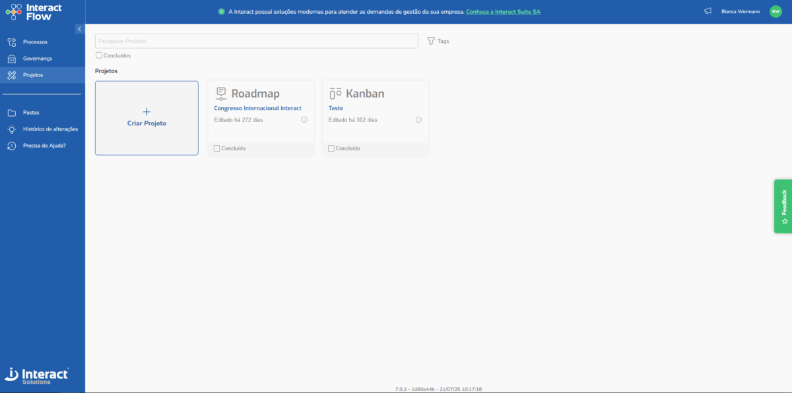Click the help clock icon

click(11, 146)
